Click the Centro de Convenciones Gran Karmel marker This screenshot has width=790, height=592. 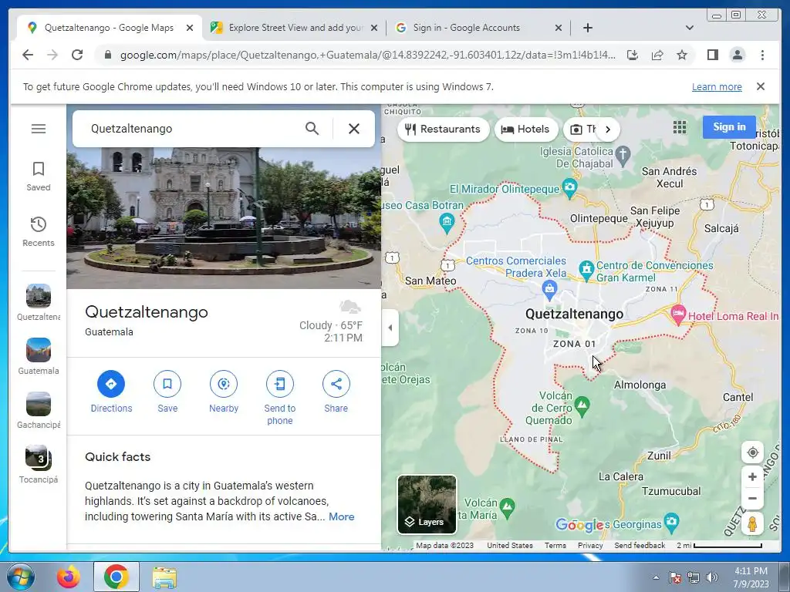point(586,271)
